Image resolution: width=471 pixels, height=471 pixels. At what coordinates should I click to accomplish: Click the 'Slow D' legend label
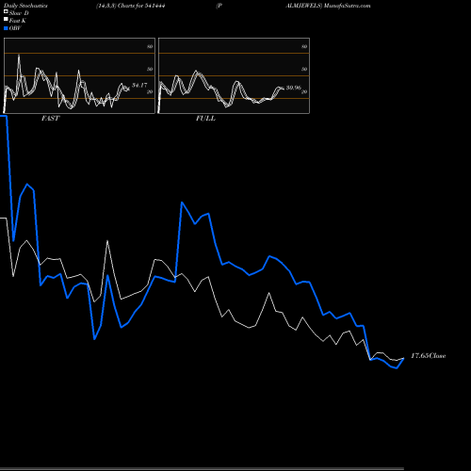pos(19,13)
